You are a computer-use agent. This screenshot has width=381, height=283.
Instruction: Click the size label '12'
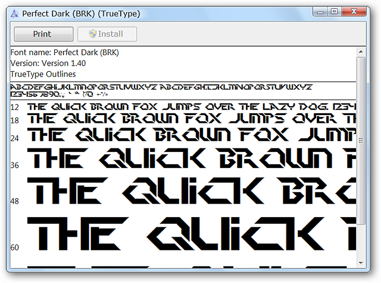pos(14,107)
